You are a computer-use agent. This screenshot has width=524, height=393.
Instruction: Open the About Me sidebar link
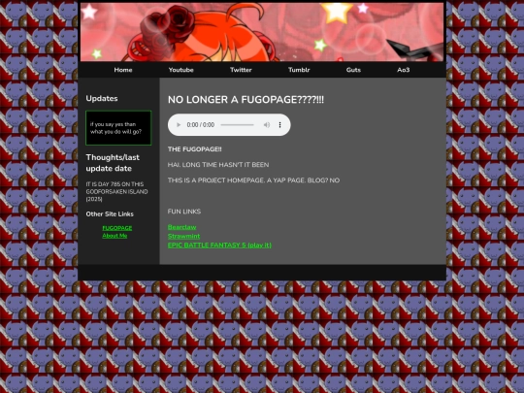click(x=115, y=236)
